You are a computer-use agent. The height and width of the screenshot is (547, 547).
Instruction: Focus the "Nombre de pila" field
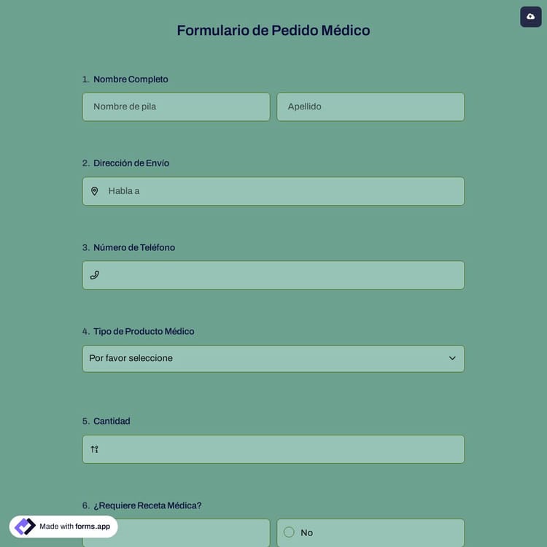point(176,106)
